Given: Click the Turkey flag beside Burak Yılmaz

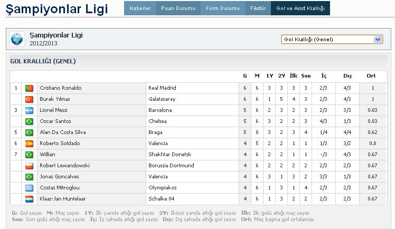Looking at the screenshot, I should [29, 99].
